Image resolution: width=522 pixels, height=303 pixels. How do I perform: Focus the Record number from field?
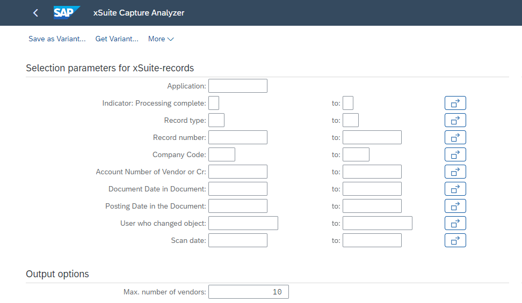(x=238, y=137)
